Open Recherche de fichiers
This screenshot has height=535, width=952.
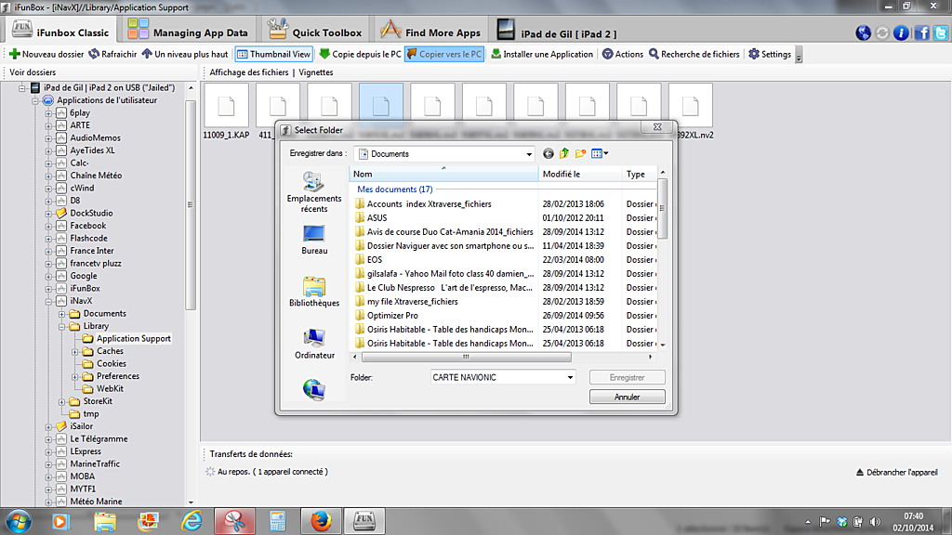point(694,54)
